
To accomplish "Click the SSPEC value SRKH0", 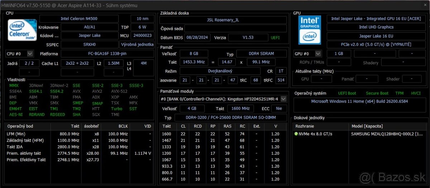I will [x=90, y=44].
